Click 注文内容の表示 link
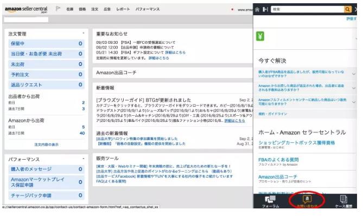 46,145
